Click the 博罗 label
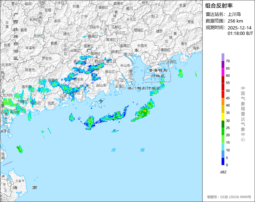 [x=160, y=31]
